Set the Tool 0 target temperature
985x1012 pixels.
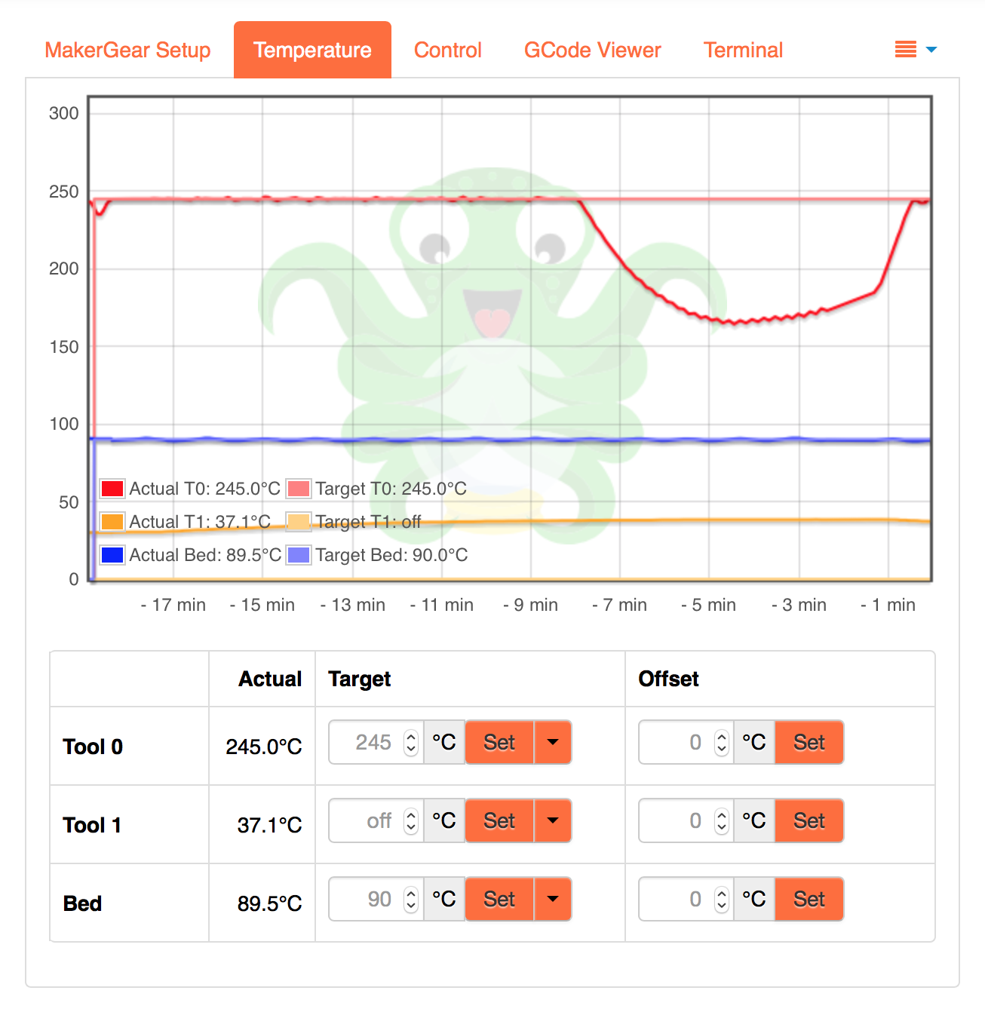pyautogui.click(x=499, y=743)
